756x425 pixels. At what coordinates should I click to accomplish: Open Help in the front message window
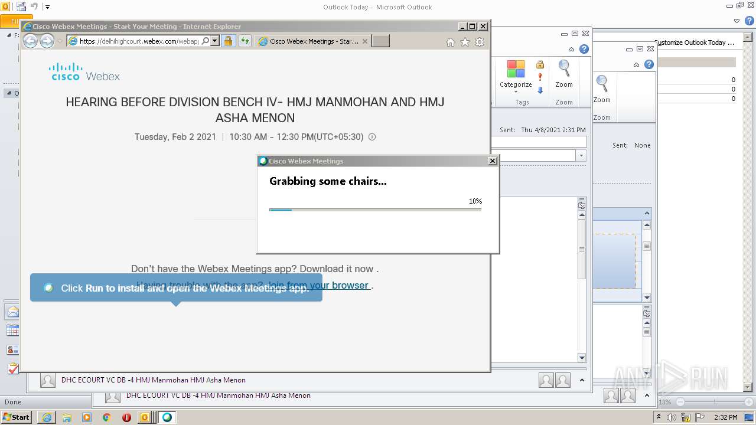click(584, 50)
